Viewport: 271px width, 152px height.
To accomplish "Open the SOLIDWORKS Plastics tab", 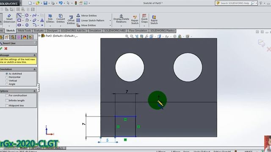I will click(162, 30).
